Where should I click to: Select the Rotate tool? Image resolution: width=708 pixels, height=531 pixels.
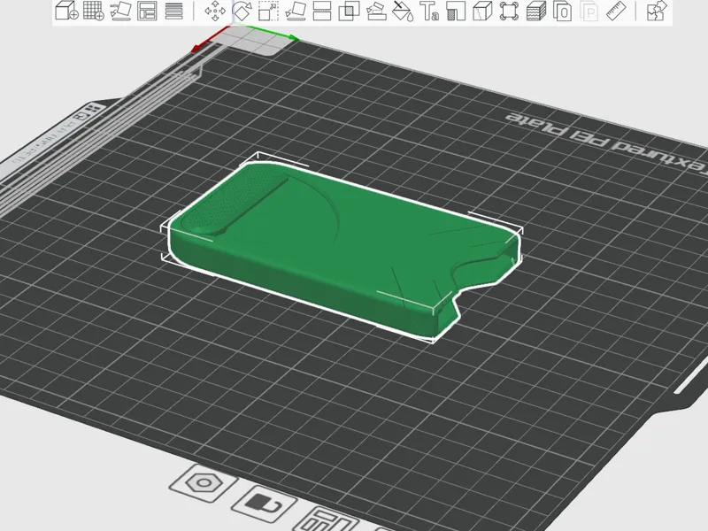coord(242,11)
